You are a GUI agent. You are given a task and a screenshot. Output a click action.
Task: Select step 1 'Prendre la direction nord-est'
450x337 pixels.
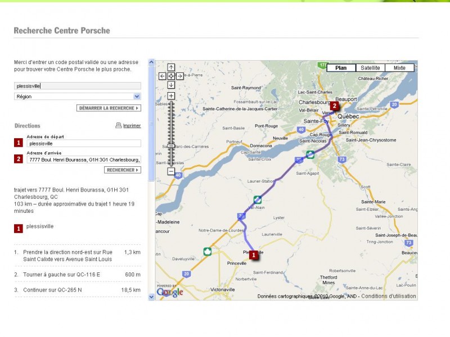[x=78, y=256]
